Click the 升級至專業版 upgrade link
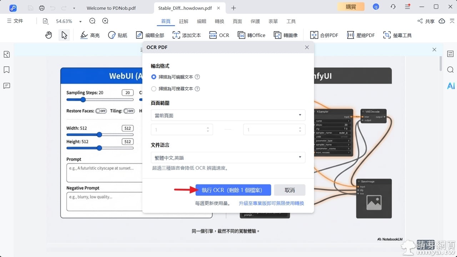This screenshot has height=257, width=457. [271, 203]
